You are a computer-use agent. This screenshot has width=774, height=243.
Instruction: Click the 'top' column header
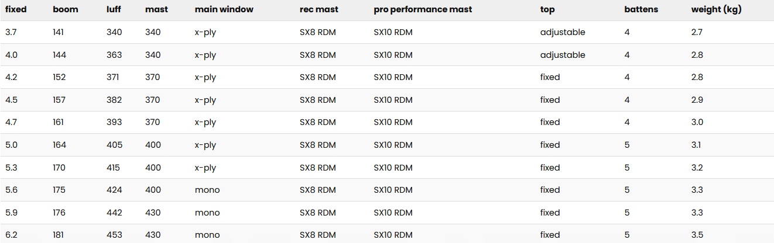pos(547,10)
